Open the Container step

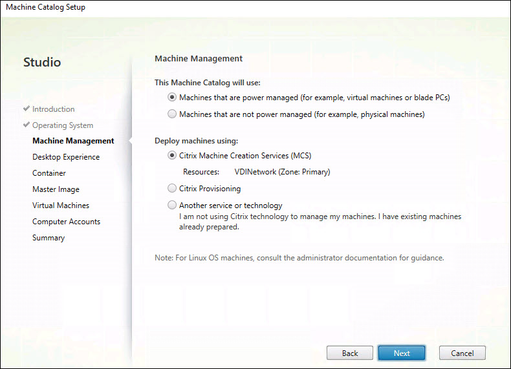(49, 173)
